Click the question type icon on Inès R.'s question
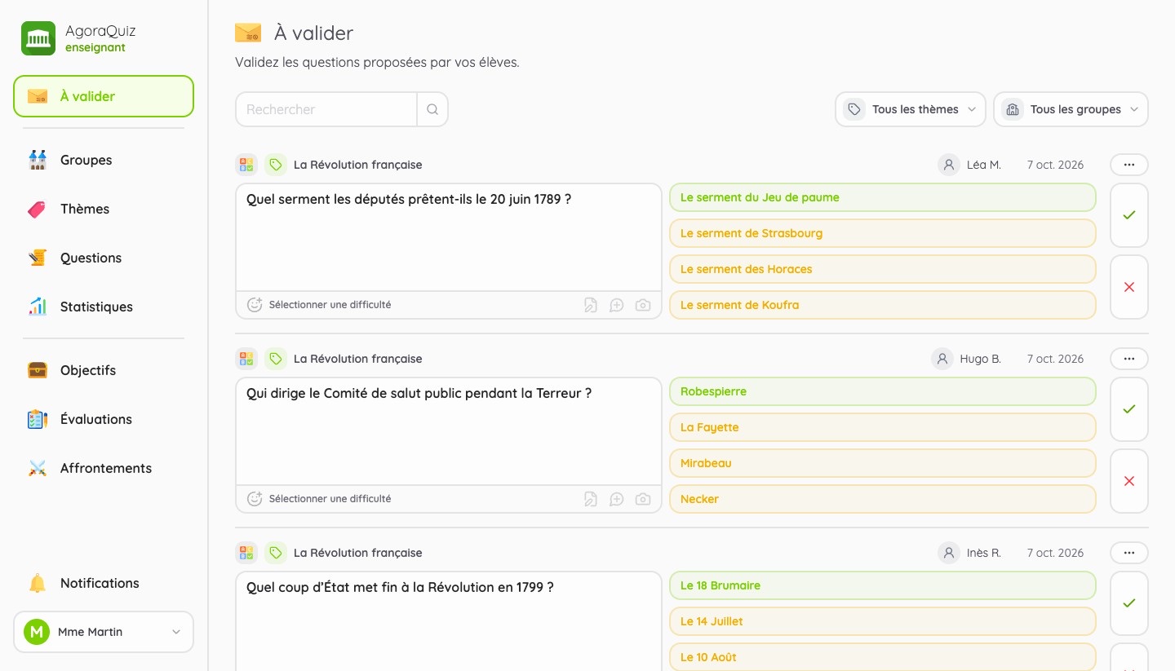 pyautogui.click(x=246, y=553)
